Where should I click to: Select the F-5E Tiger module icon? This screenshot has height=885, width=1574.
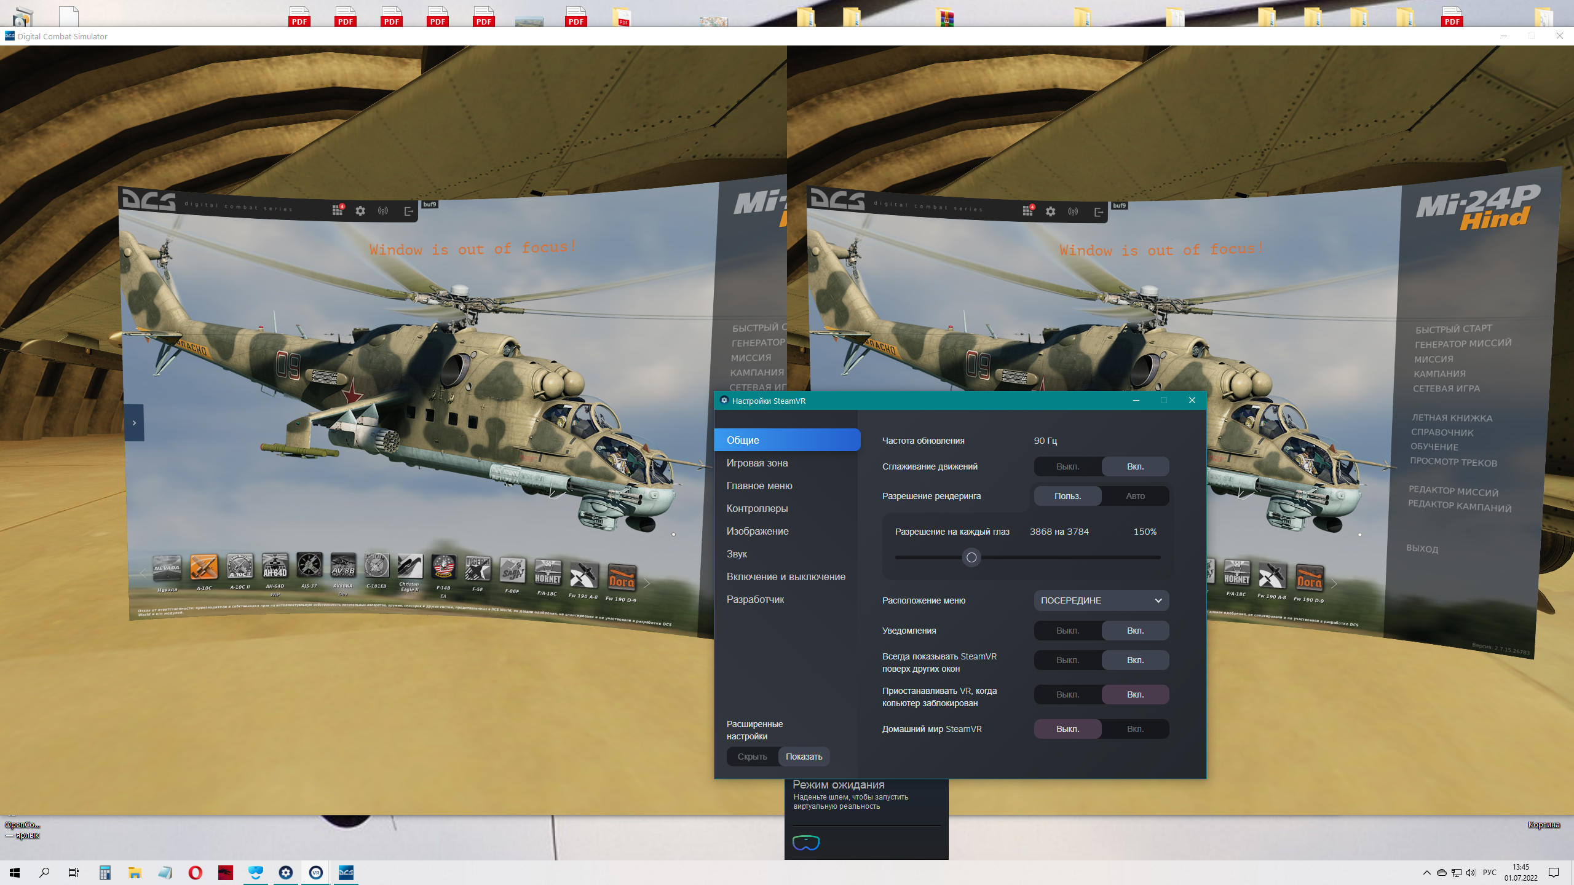coord(478,569)
